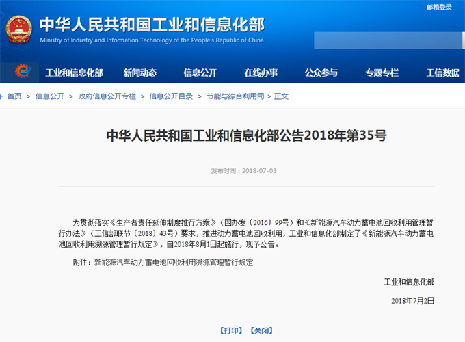Return to 首页 via the breadcrumb

coord(14,96)
